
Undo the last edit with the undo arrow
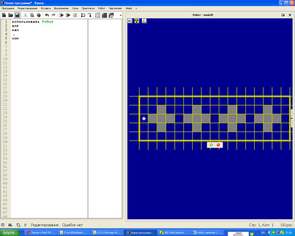[47, 15]
